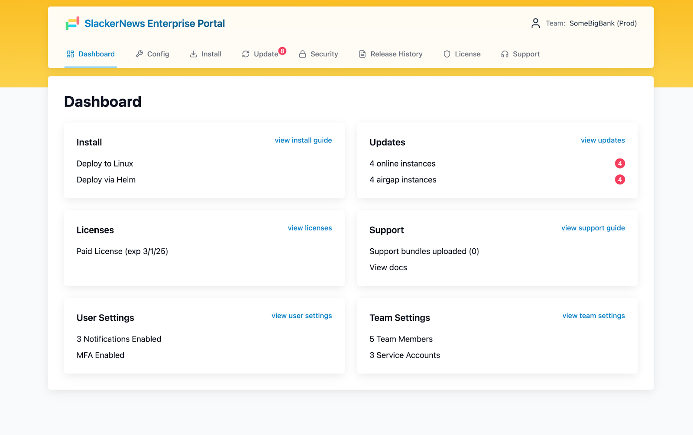Click the Update refresh icon
The image size is (693, 435).
(x=246, y=54)
